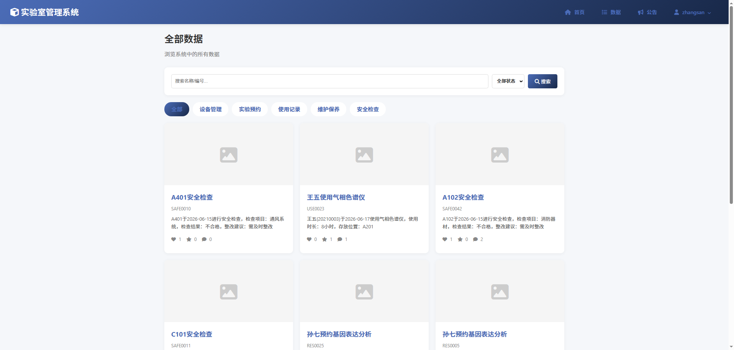
Task: Click the USE0023 code text
Action: click(315, 209)
